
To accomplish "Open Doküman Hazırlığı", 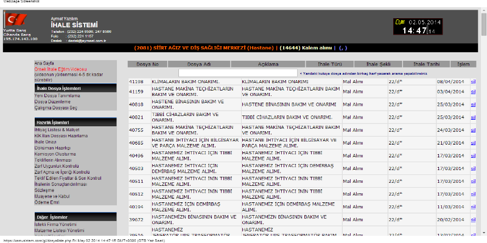I will 52,148.
